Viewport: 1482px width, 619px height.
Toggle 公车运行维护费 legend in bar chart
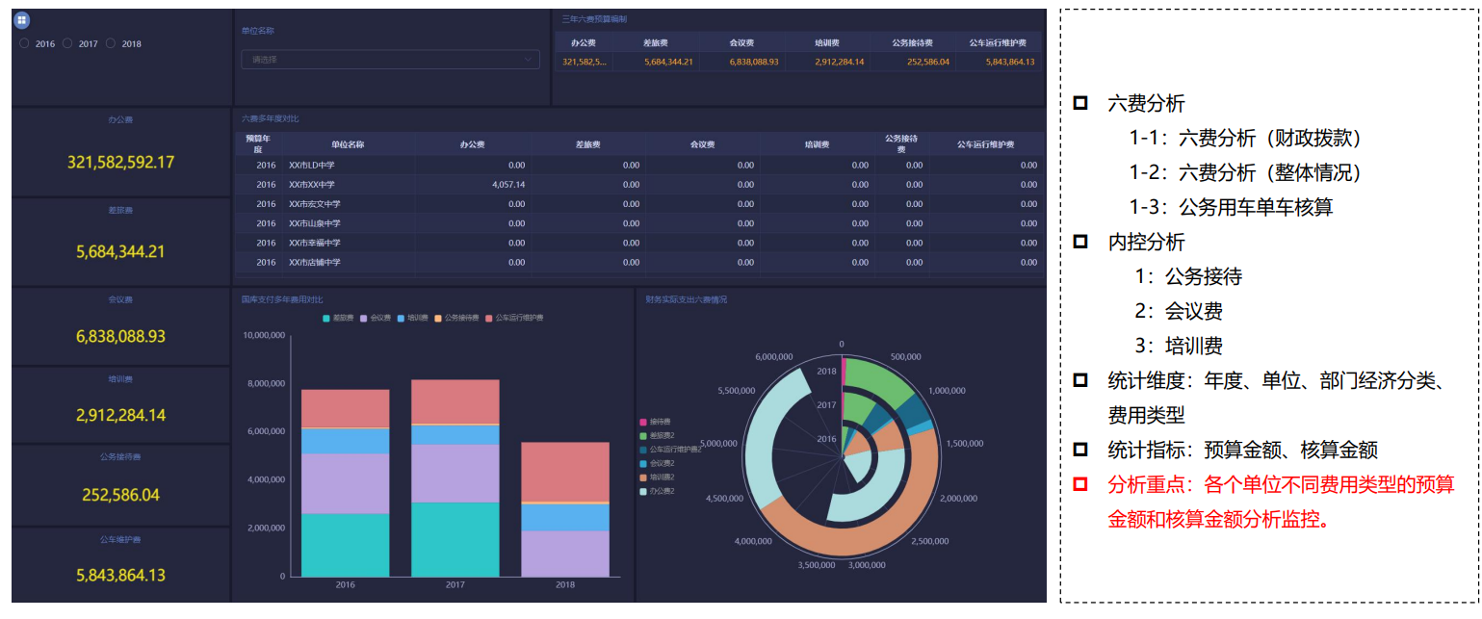click(514, 318)
